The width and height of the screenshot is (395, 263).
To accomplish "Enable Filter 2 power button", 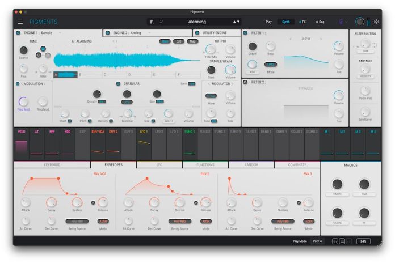I will pyautogui.click(x=246, y=82).
